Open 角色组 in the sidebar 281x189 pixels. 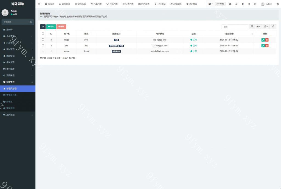click(x=18, y=102)
